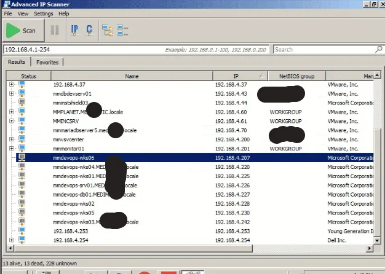Open the Settings menu
Viewport: 385px width, 274px height.
pos(44,14)
